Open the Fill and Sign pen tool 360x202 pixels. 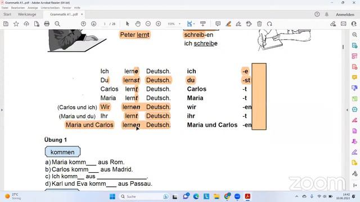click(x=238, y=24)
